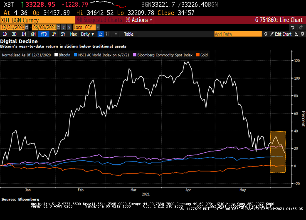Select the 5Y range tab
Screen dimensions: 306x220
63,34
